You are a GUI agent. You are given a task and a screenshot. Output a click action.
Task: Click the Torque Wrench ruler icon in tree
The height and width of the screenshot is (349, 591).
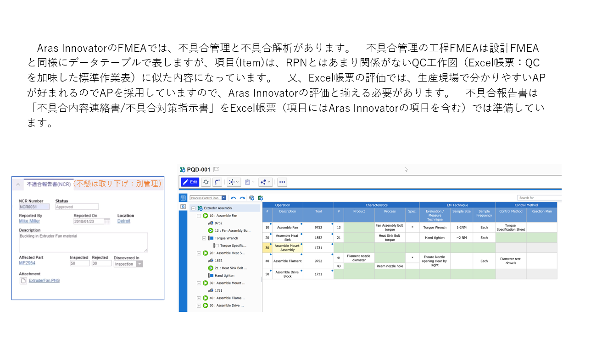(x=211, y=238)
